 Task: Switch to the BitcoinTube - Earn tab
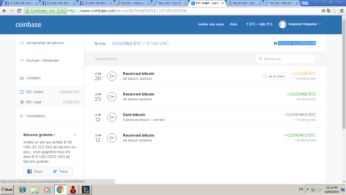244,3
